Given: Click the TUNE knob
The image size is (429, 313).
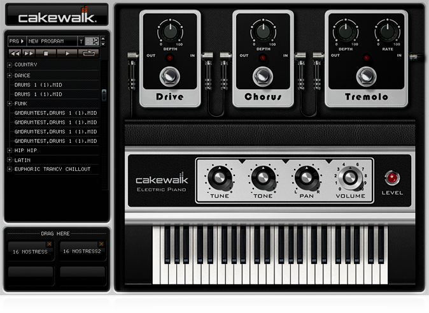Looking at the screenshot, I should [x=219, y=178].
